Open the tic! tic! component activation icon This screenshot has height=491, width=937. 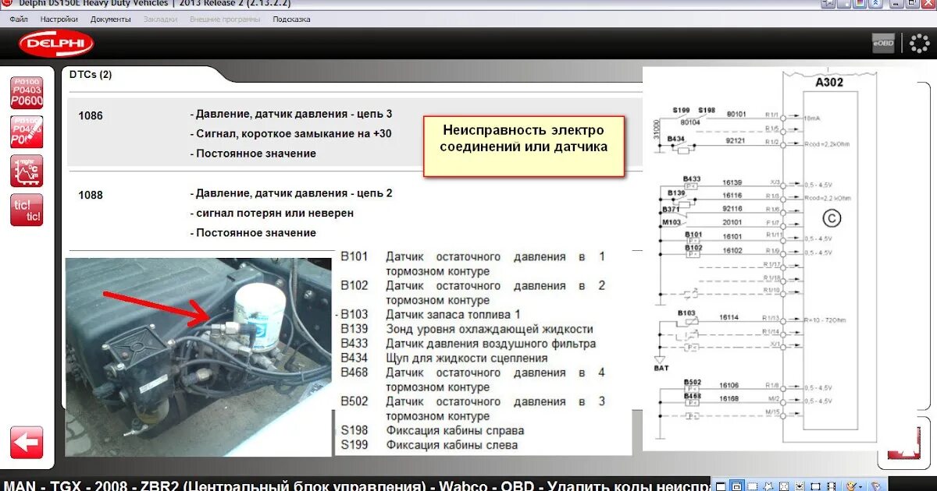point(27,210)
